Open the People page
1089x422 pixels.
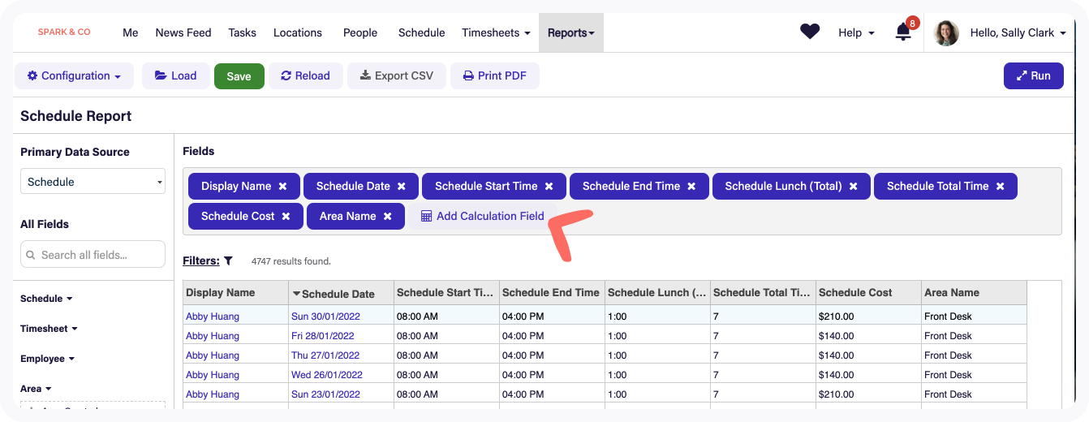[x=360, y=32]
